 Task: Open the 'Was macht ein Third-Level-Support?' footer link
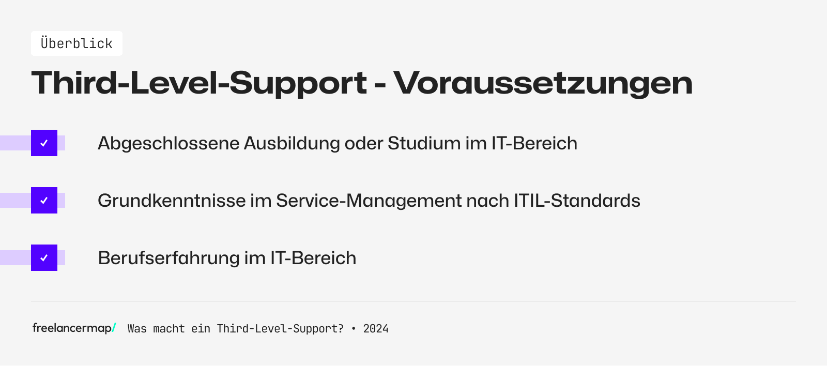[235, 329]
